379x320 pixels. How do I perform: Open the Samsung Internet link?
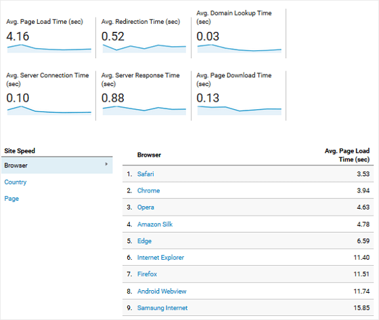pyautogui.click(x=162, y=308)
